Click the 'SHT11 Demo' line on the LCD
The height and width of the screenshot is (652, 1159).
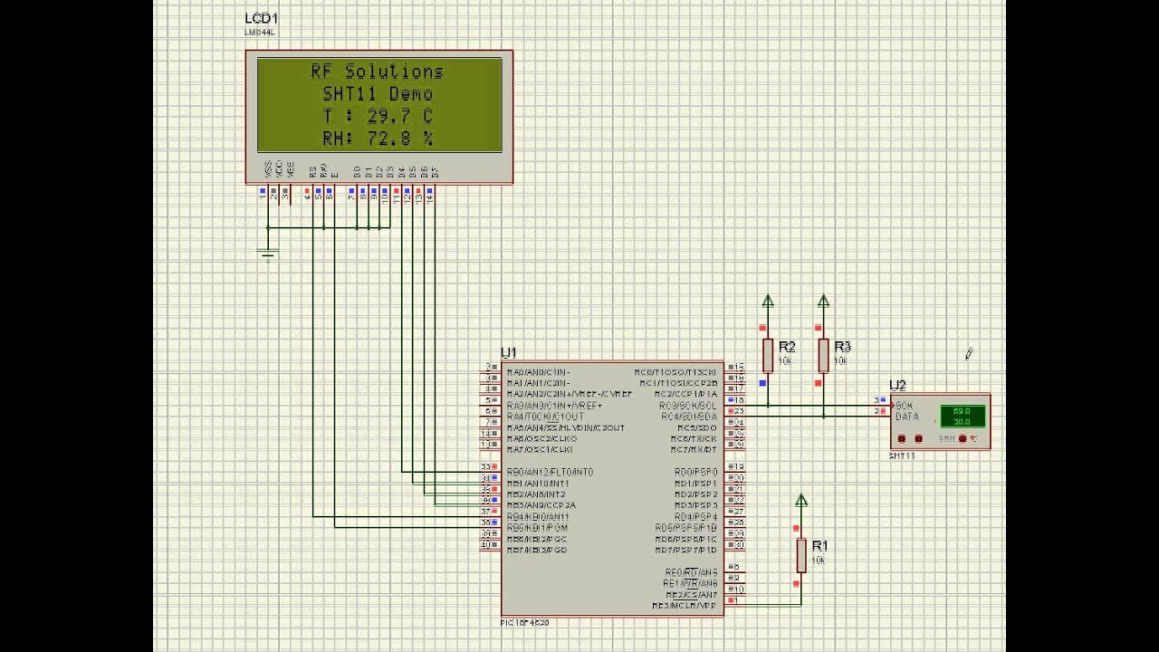click(378, 94)
